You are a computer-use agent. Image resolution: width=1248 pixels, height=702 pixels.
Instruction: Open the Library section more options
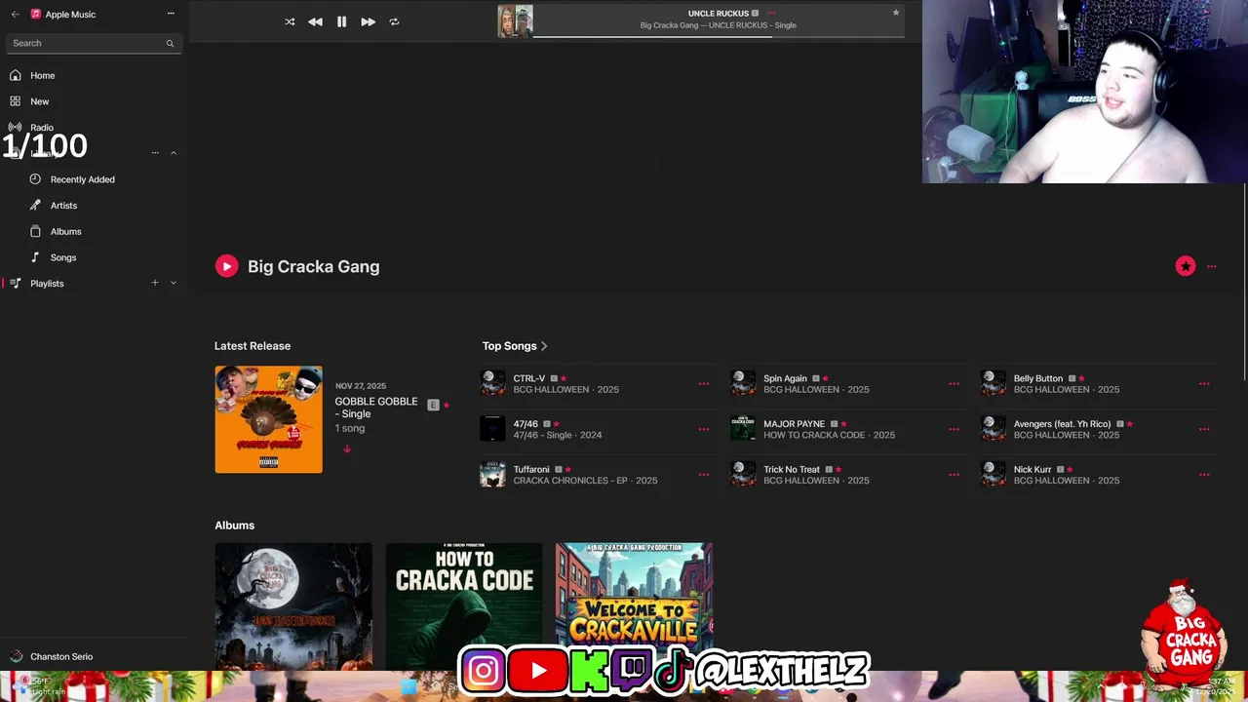pos(155,153)
